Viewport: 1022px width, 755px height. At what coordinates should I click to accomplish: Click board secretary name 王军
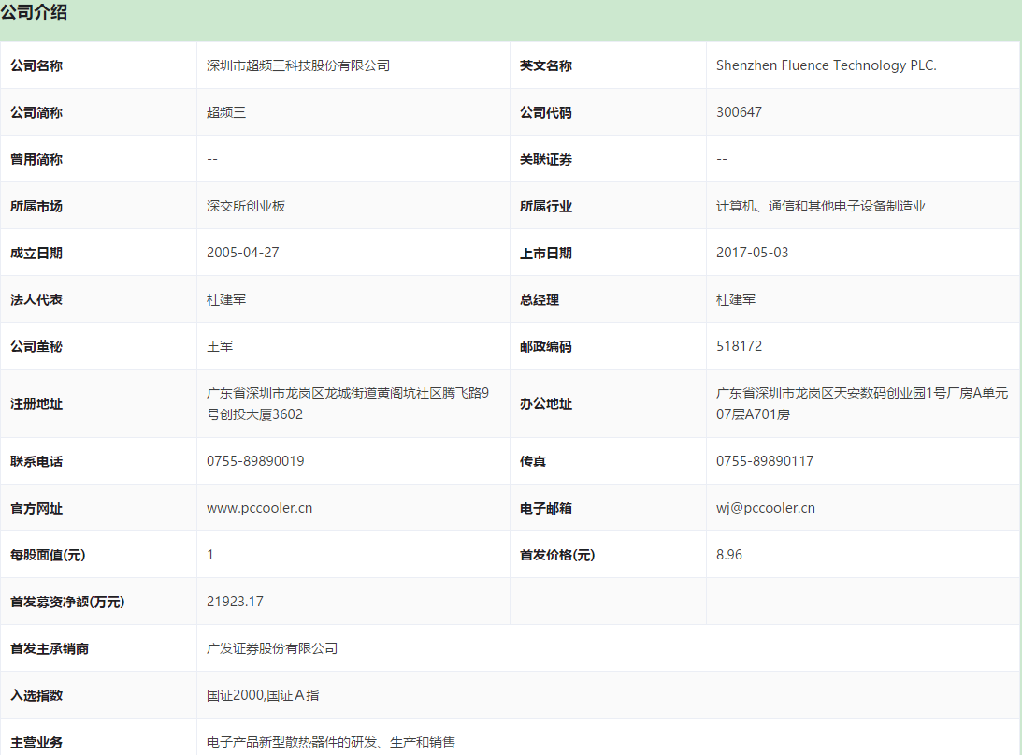pos(220,346)
